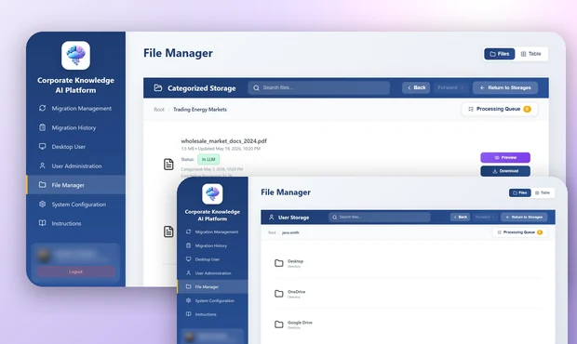
Task: Click the Back button in User Storage bar
Action: 460,218
